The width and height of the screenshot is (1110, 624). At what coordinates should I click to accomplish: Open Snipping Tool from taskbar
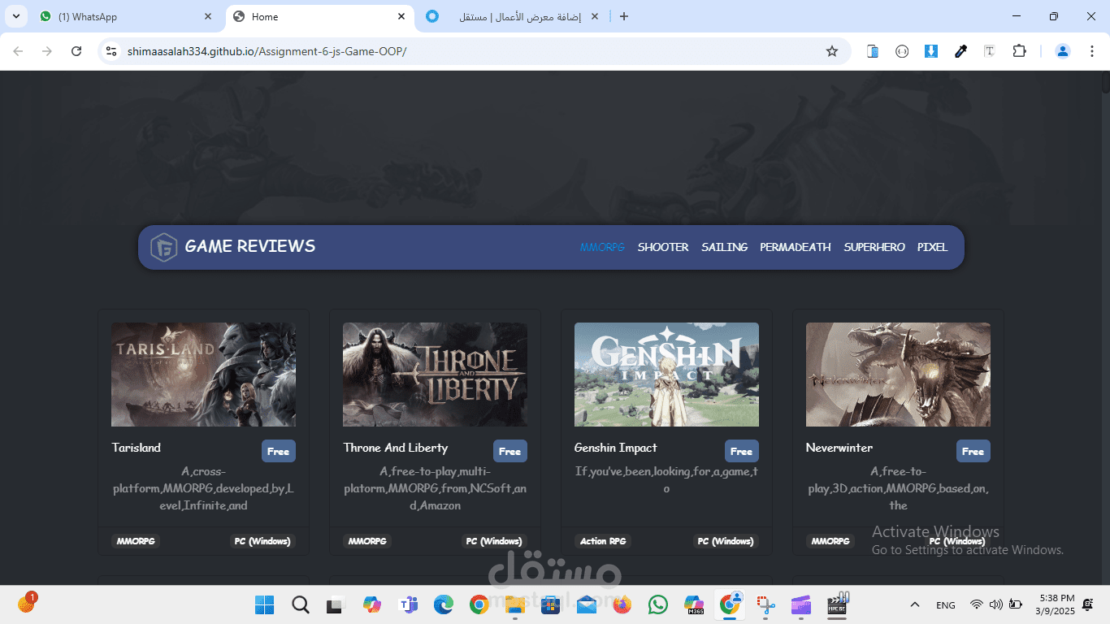[765, 604]
